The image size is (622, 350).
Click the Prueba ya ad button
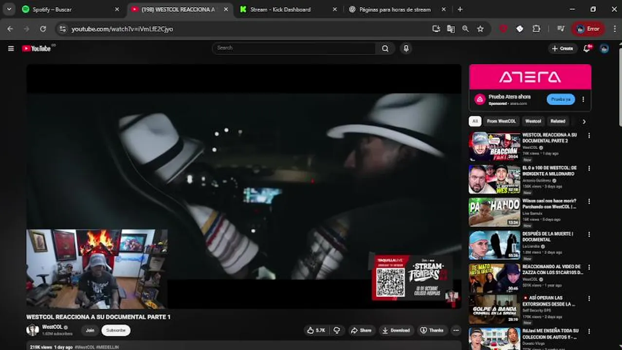[x=561, y=99]
